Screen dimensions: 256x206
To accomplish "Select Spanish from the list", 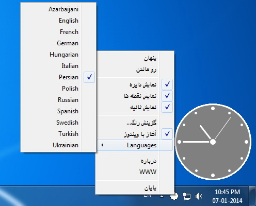I will coord(58,111).
